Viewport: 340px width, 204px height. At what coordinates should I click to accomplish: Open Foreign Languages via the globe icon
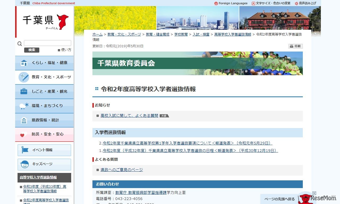[216, 3]
